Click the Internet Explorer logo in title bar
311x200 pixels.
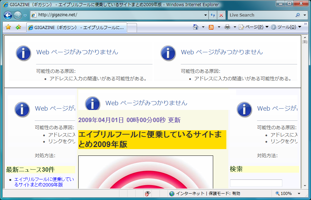pyautogui.click(x=6, y=5)
